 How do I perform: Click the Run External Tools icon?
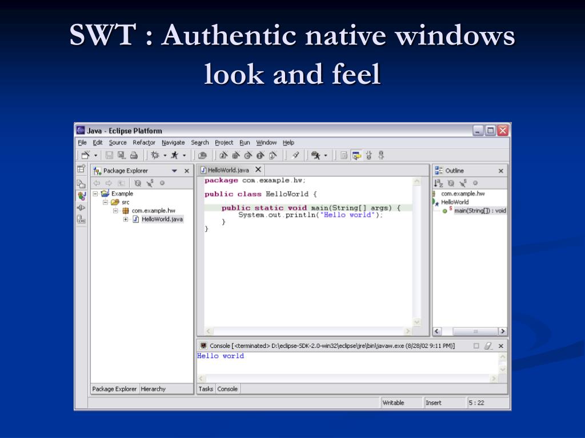315,155
